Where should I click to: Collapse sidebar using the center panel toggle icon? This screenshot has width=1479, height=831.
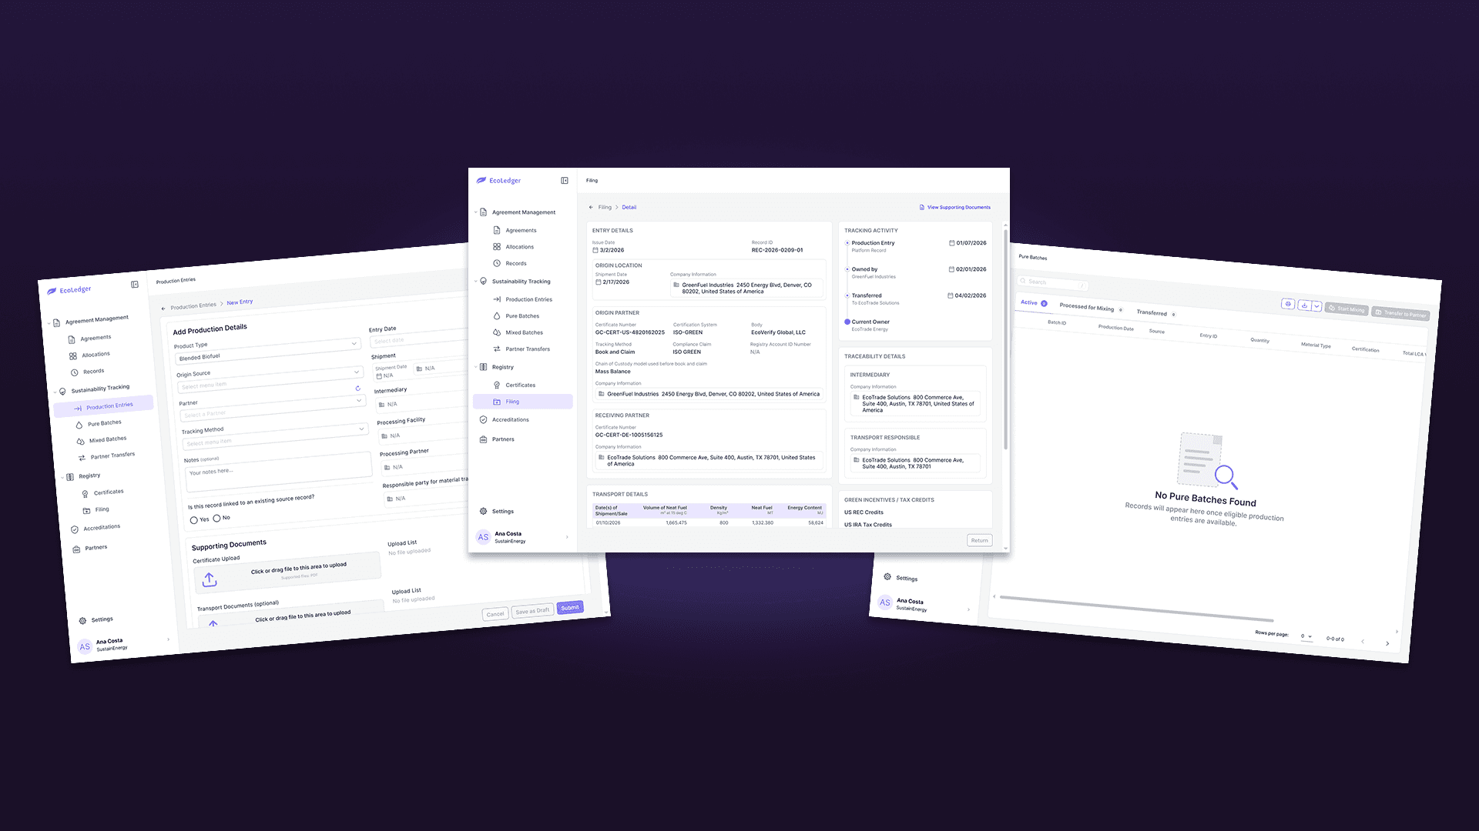(x=565, y=181)
